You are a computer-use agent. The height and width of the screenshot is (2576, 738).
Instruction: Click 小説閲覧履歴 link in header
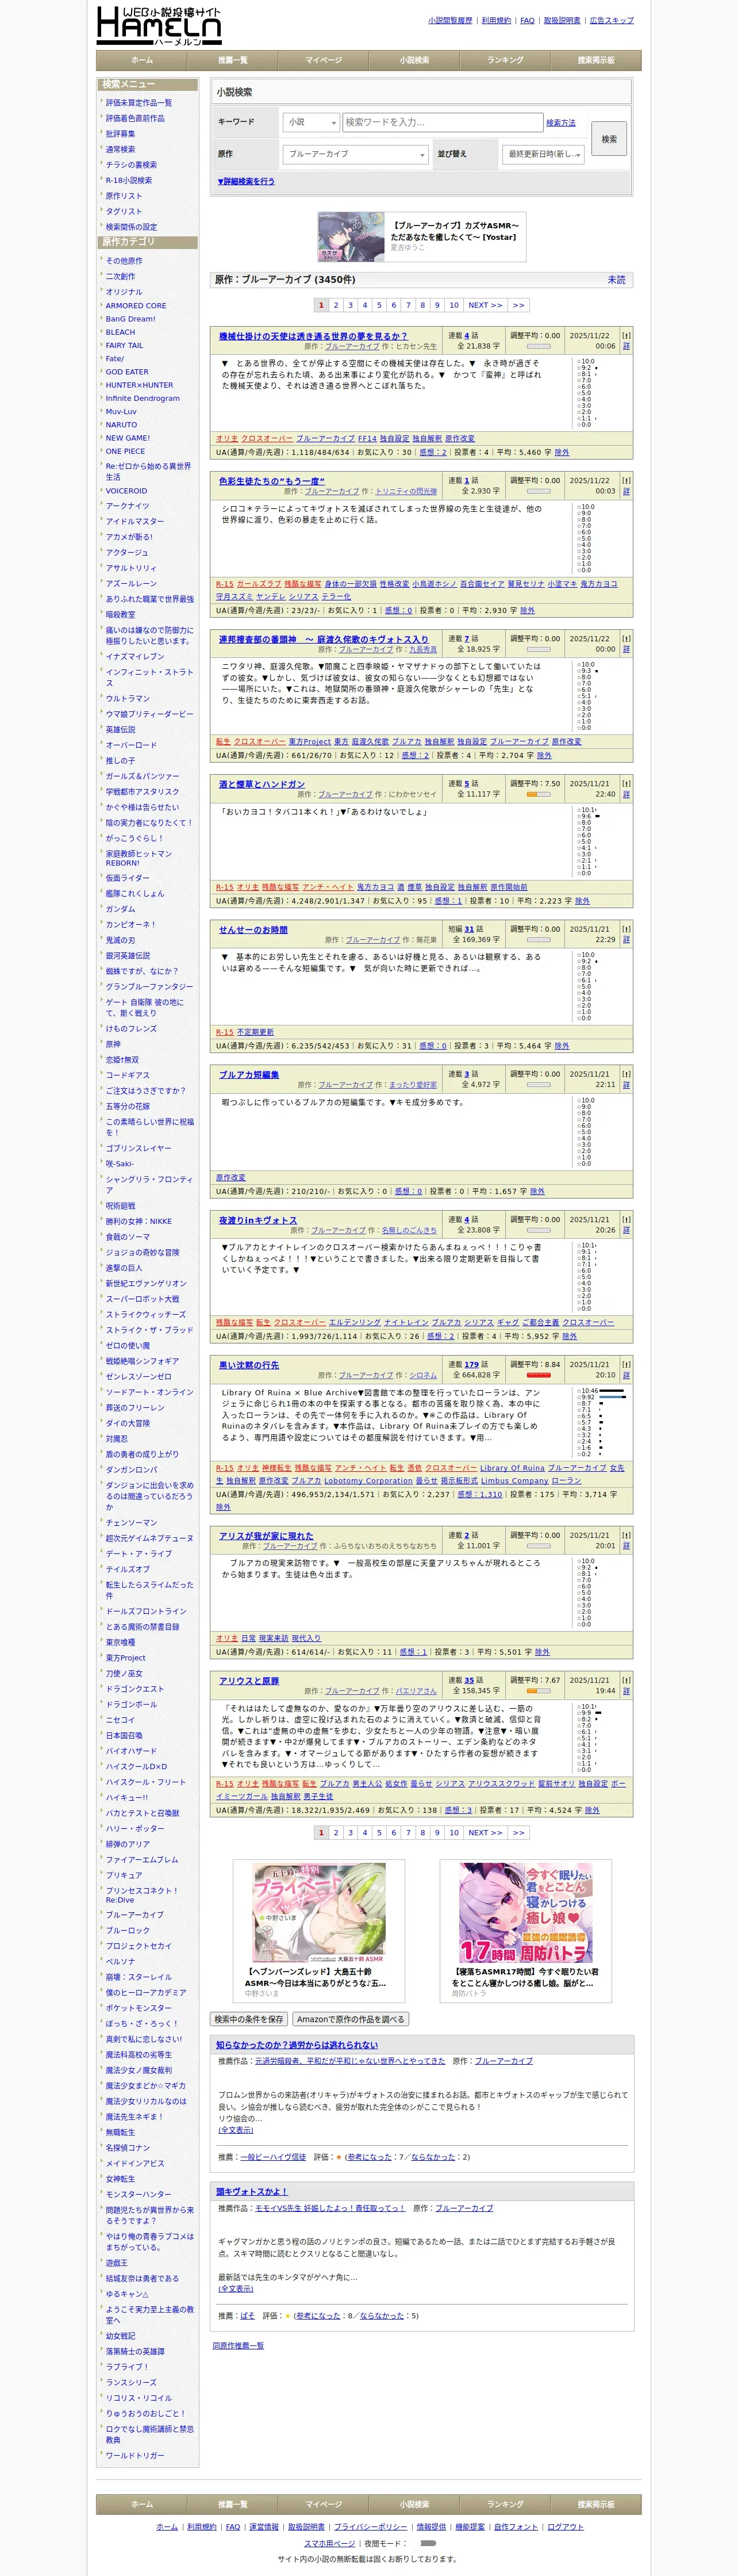pos(450,20)
